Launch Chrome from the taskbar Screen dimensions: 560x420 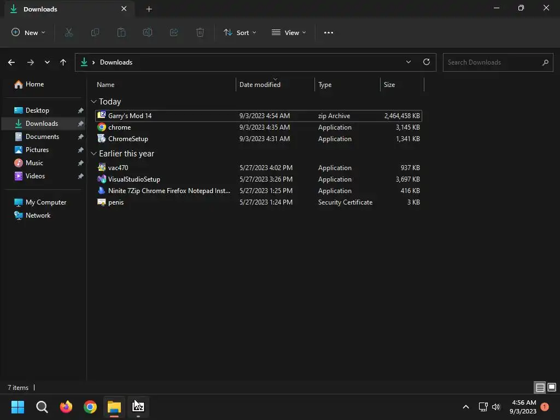tap(90, 407)
